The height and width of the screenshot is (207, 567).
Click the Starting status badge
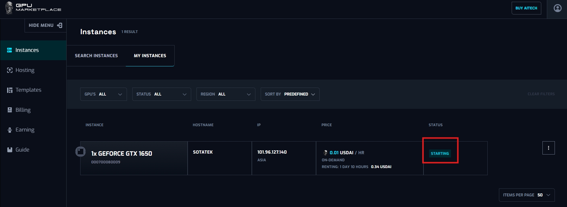click(x=440, y=153)
